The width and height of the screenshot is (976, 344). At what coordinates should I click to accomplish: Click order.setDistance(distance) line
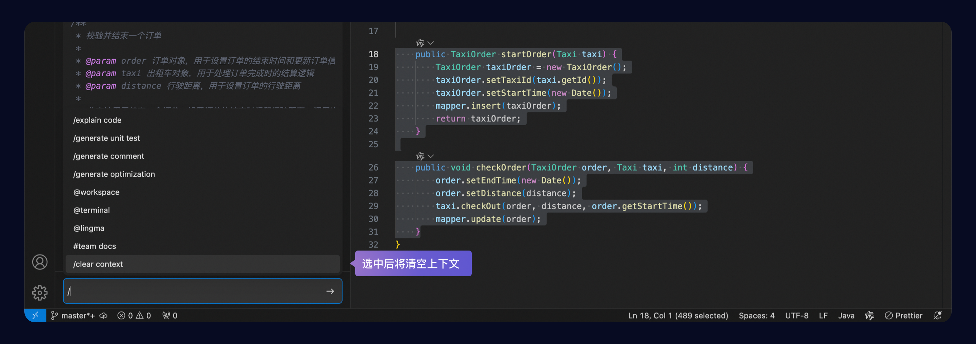click(x=505, y=193)
